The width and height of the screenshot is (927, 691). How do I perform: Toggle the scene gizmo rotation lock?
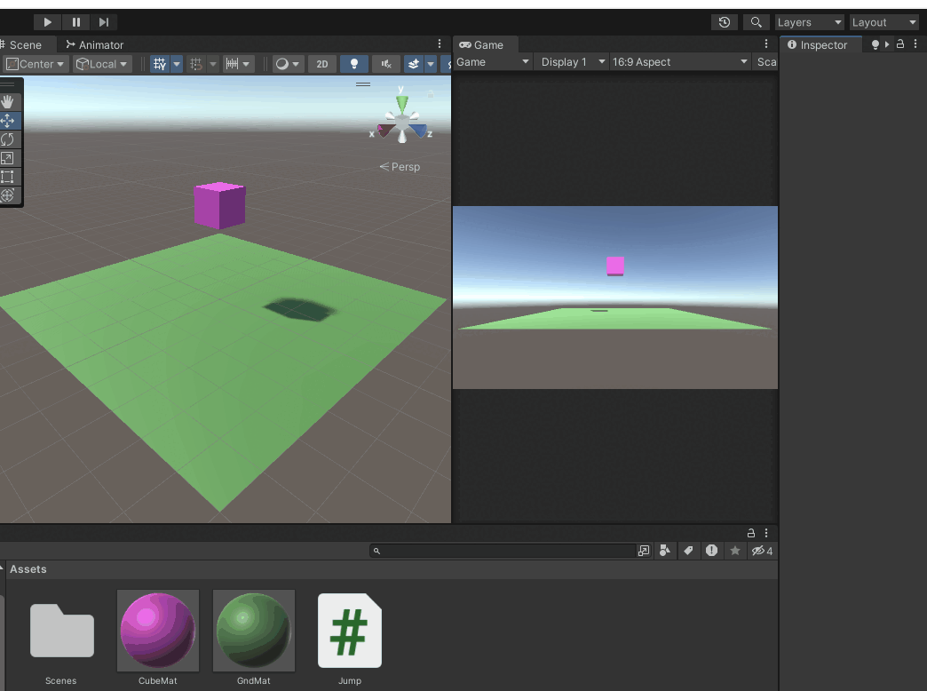pos(431,94)
